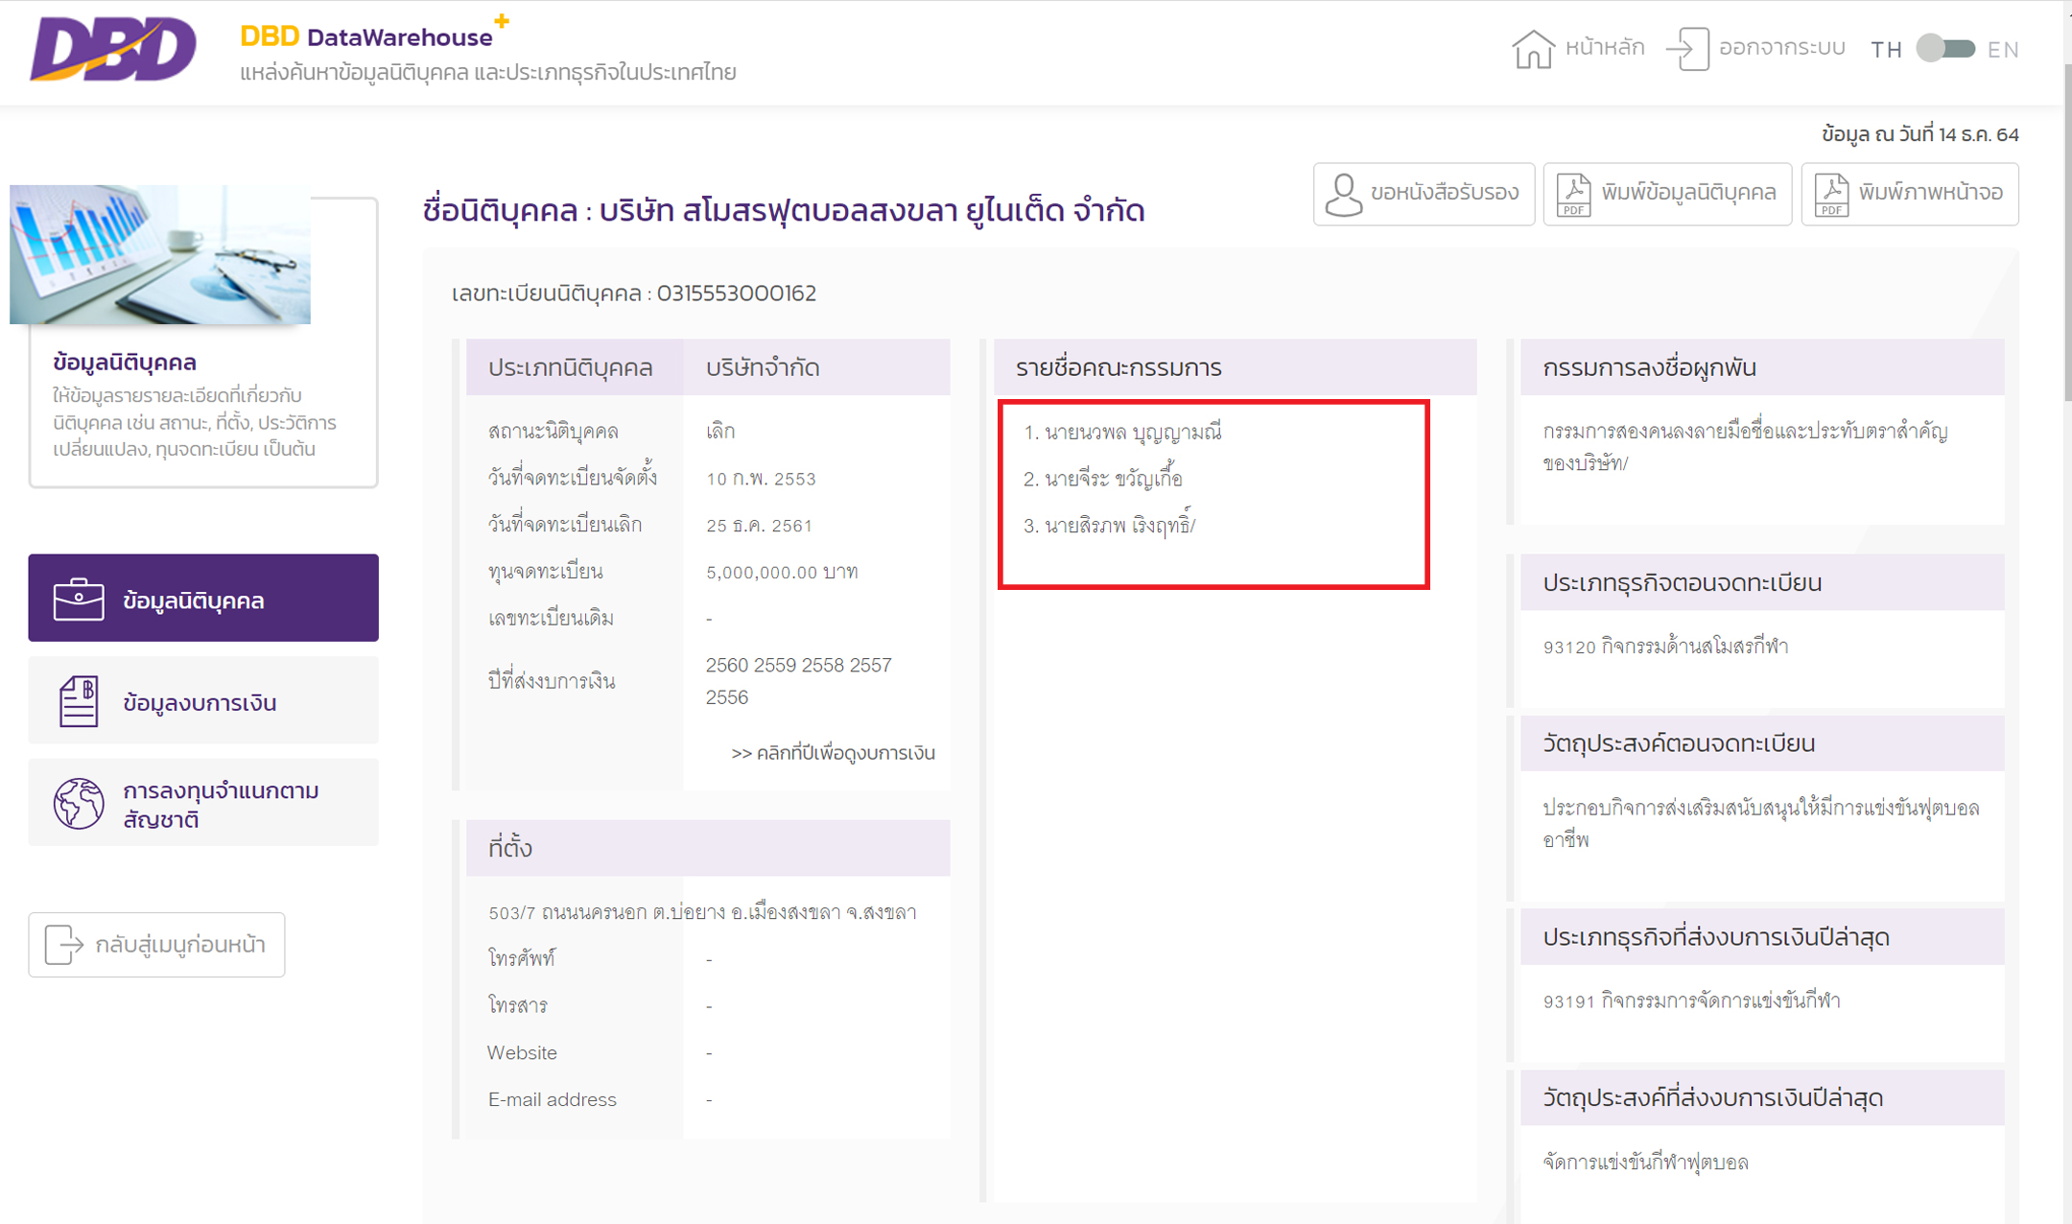The height and width of the screenshot is (1224, 2072).
Task: Click the logout door-arrow icon
Action: coord(1688,49)
